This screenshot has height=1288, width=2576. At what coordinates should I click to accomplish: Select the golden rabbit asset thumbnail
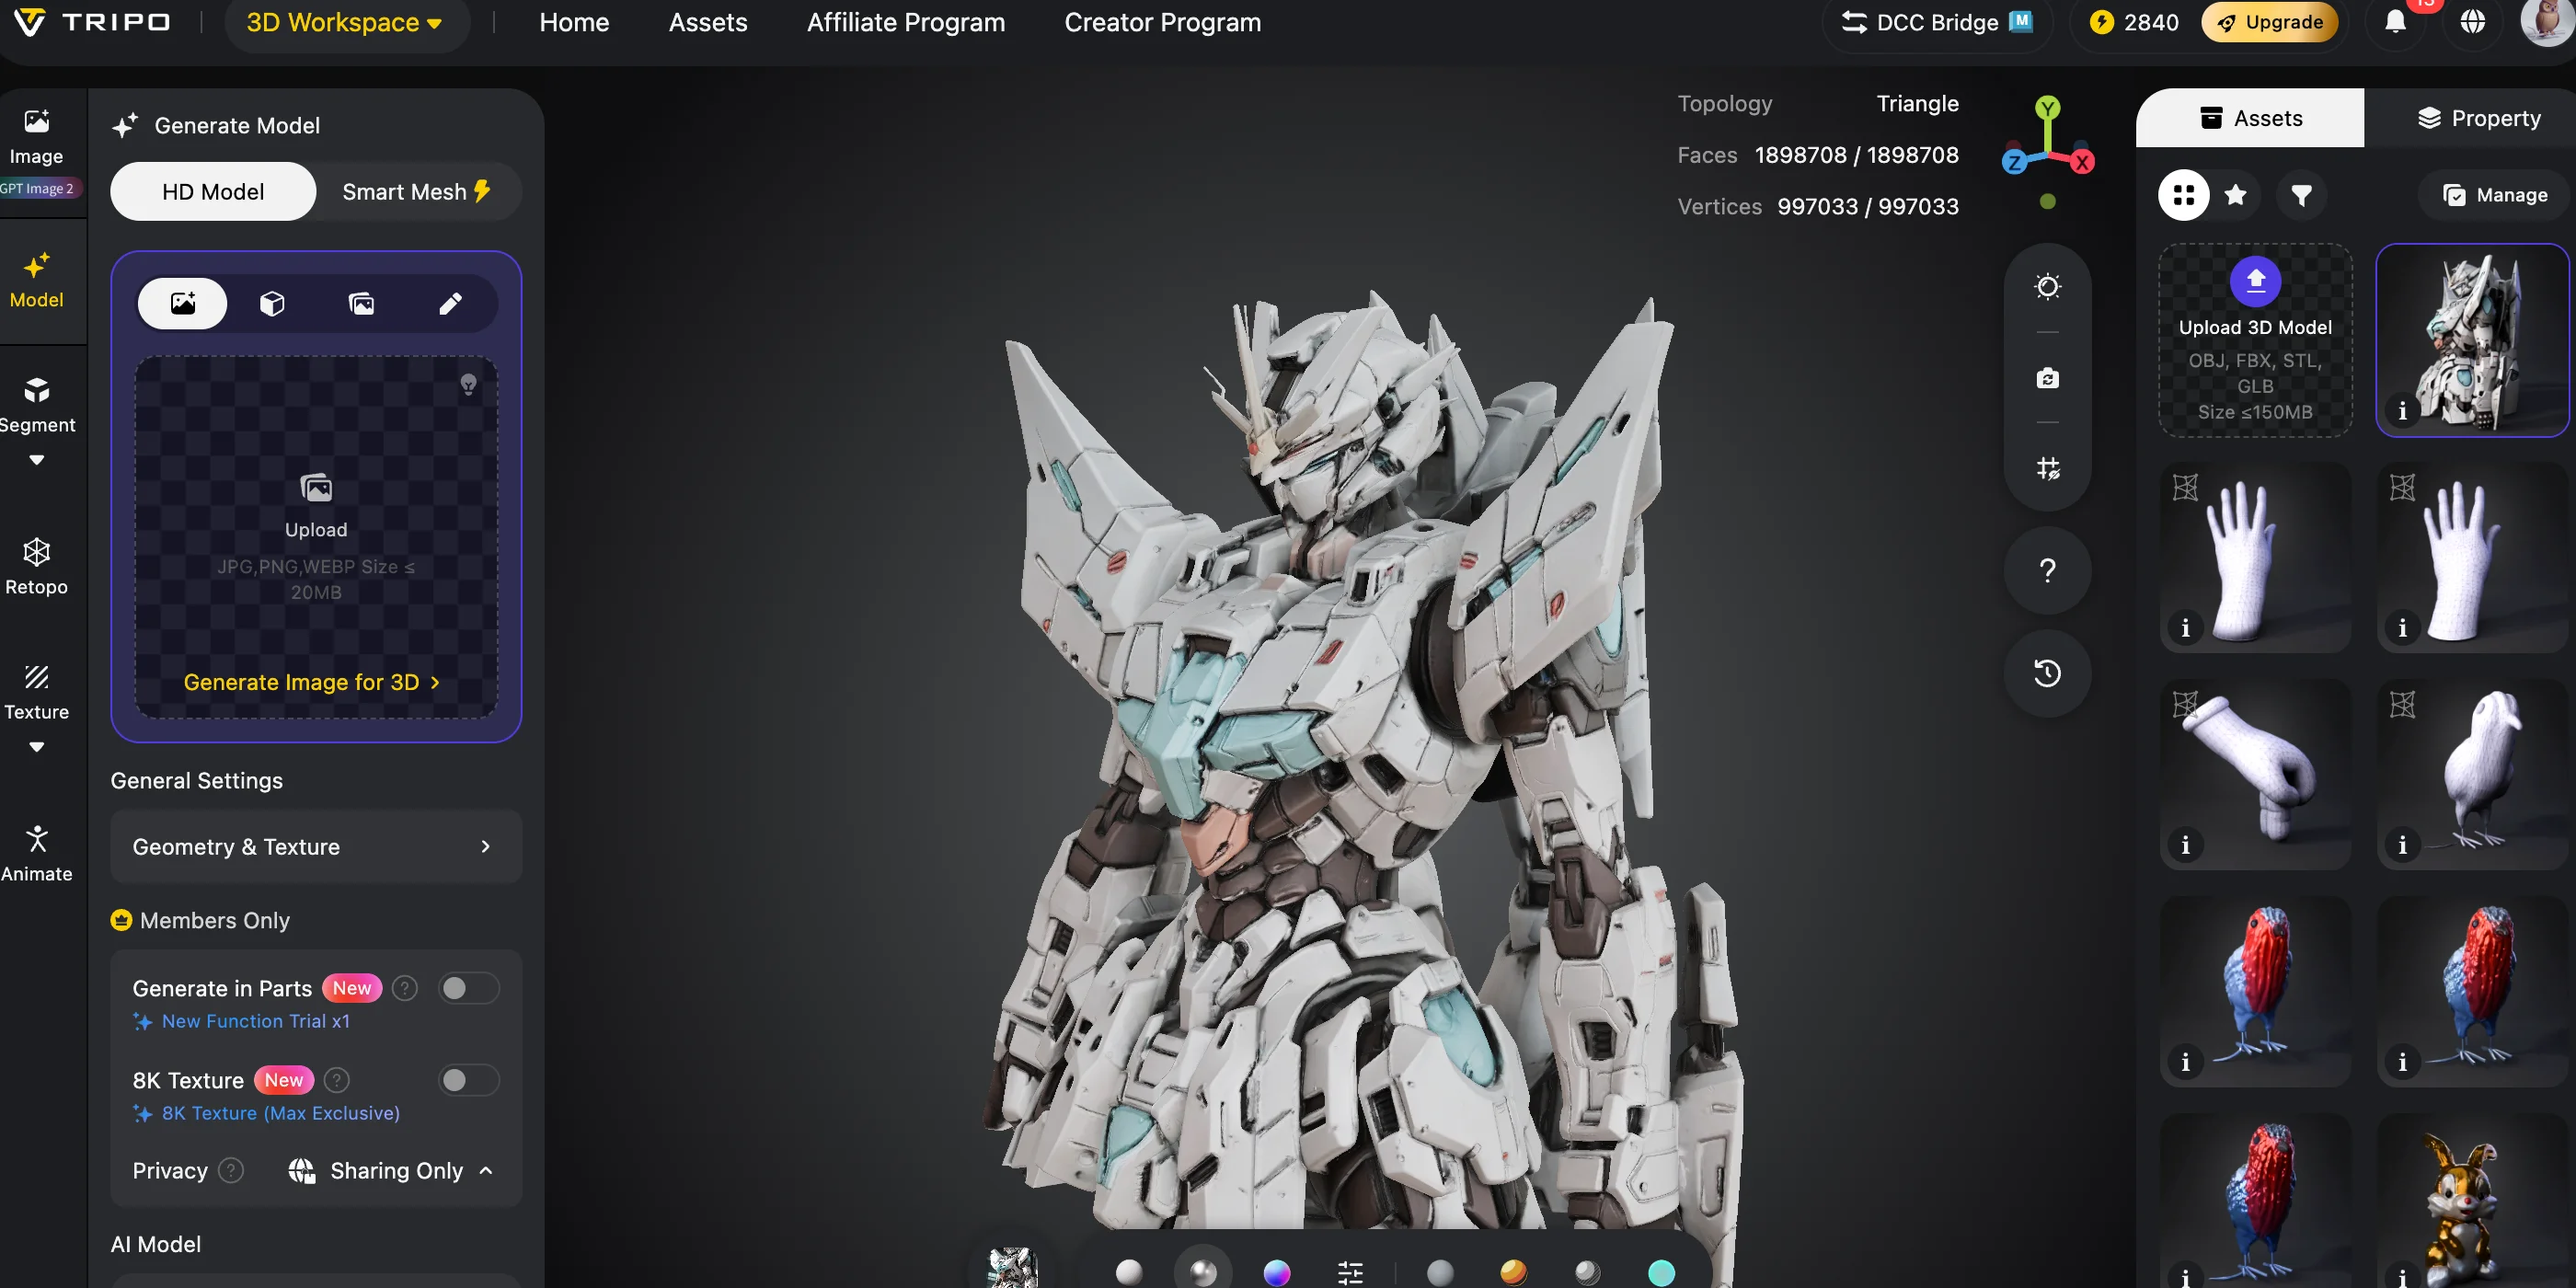pos(2472,1201)
